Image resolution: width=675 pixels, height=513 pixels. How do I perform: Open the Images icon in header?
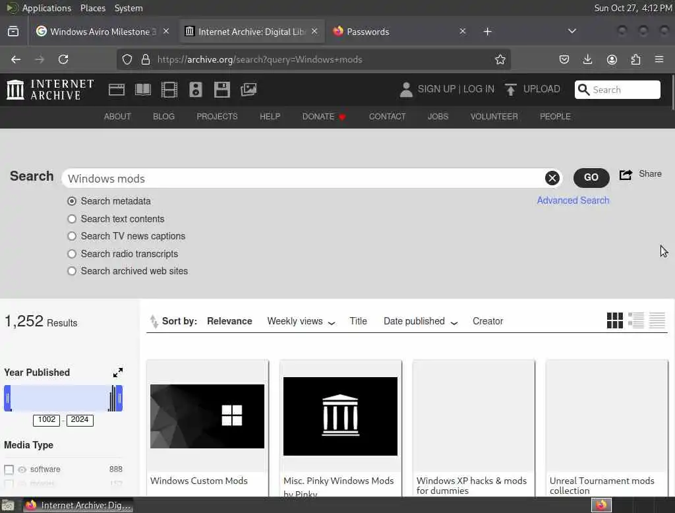click(249, 90)
